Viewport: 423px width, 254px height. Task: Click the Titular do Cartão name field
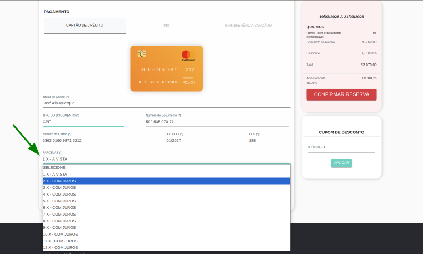pyautogui.click(x=166, y=103)
